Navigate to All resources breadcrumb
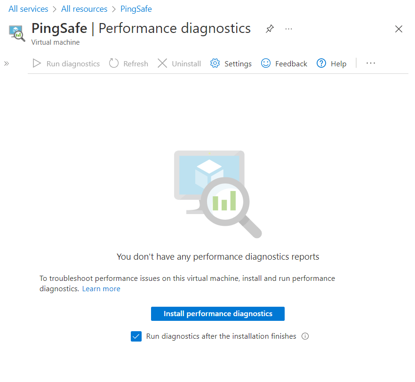Viewport: 415px width, 382px height. pos(84,9)
